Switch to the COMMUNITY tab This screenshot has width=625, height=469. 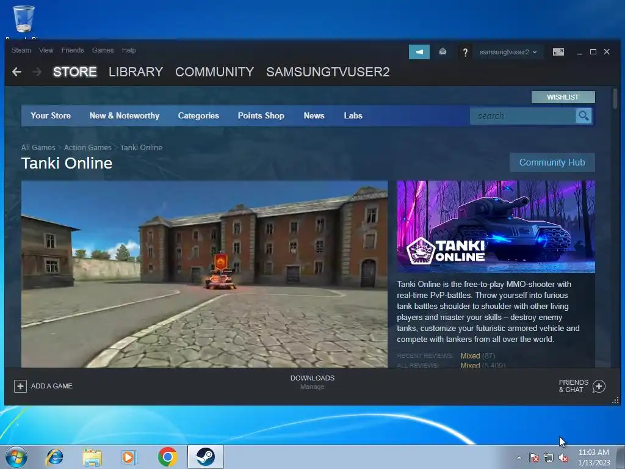(214, 72)
